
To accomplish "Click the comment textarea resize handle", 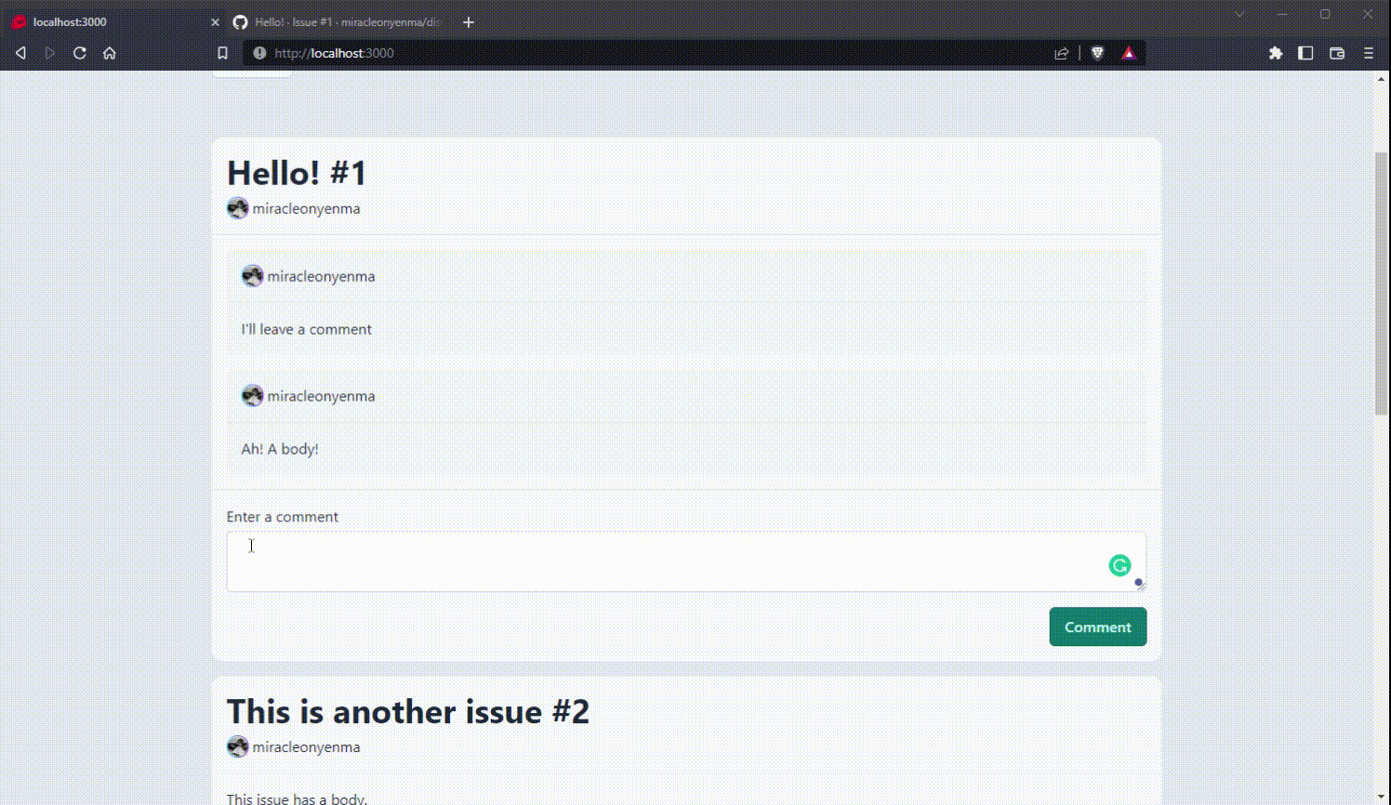I will click(1140, 585).
